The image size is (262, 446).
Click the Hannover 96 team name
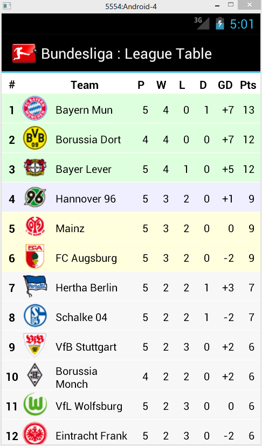point(86,199)
